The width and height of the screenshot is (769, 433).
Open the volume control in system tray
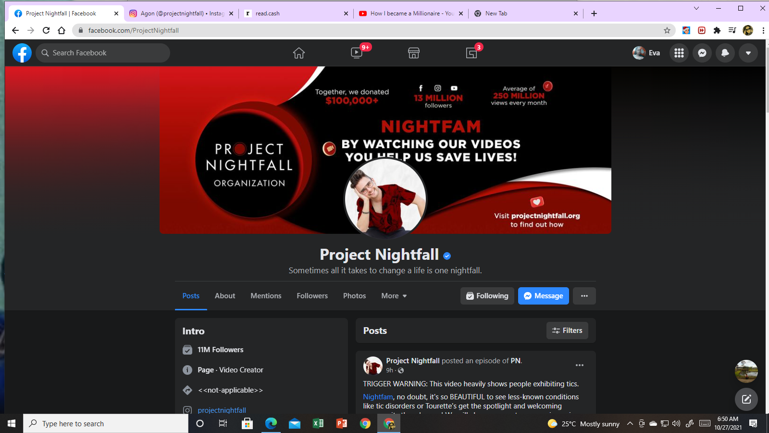676,423
